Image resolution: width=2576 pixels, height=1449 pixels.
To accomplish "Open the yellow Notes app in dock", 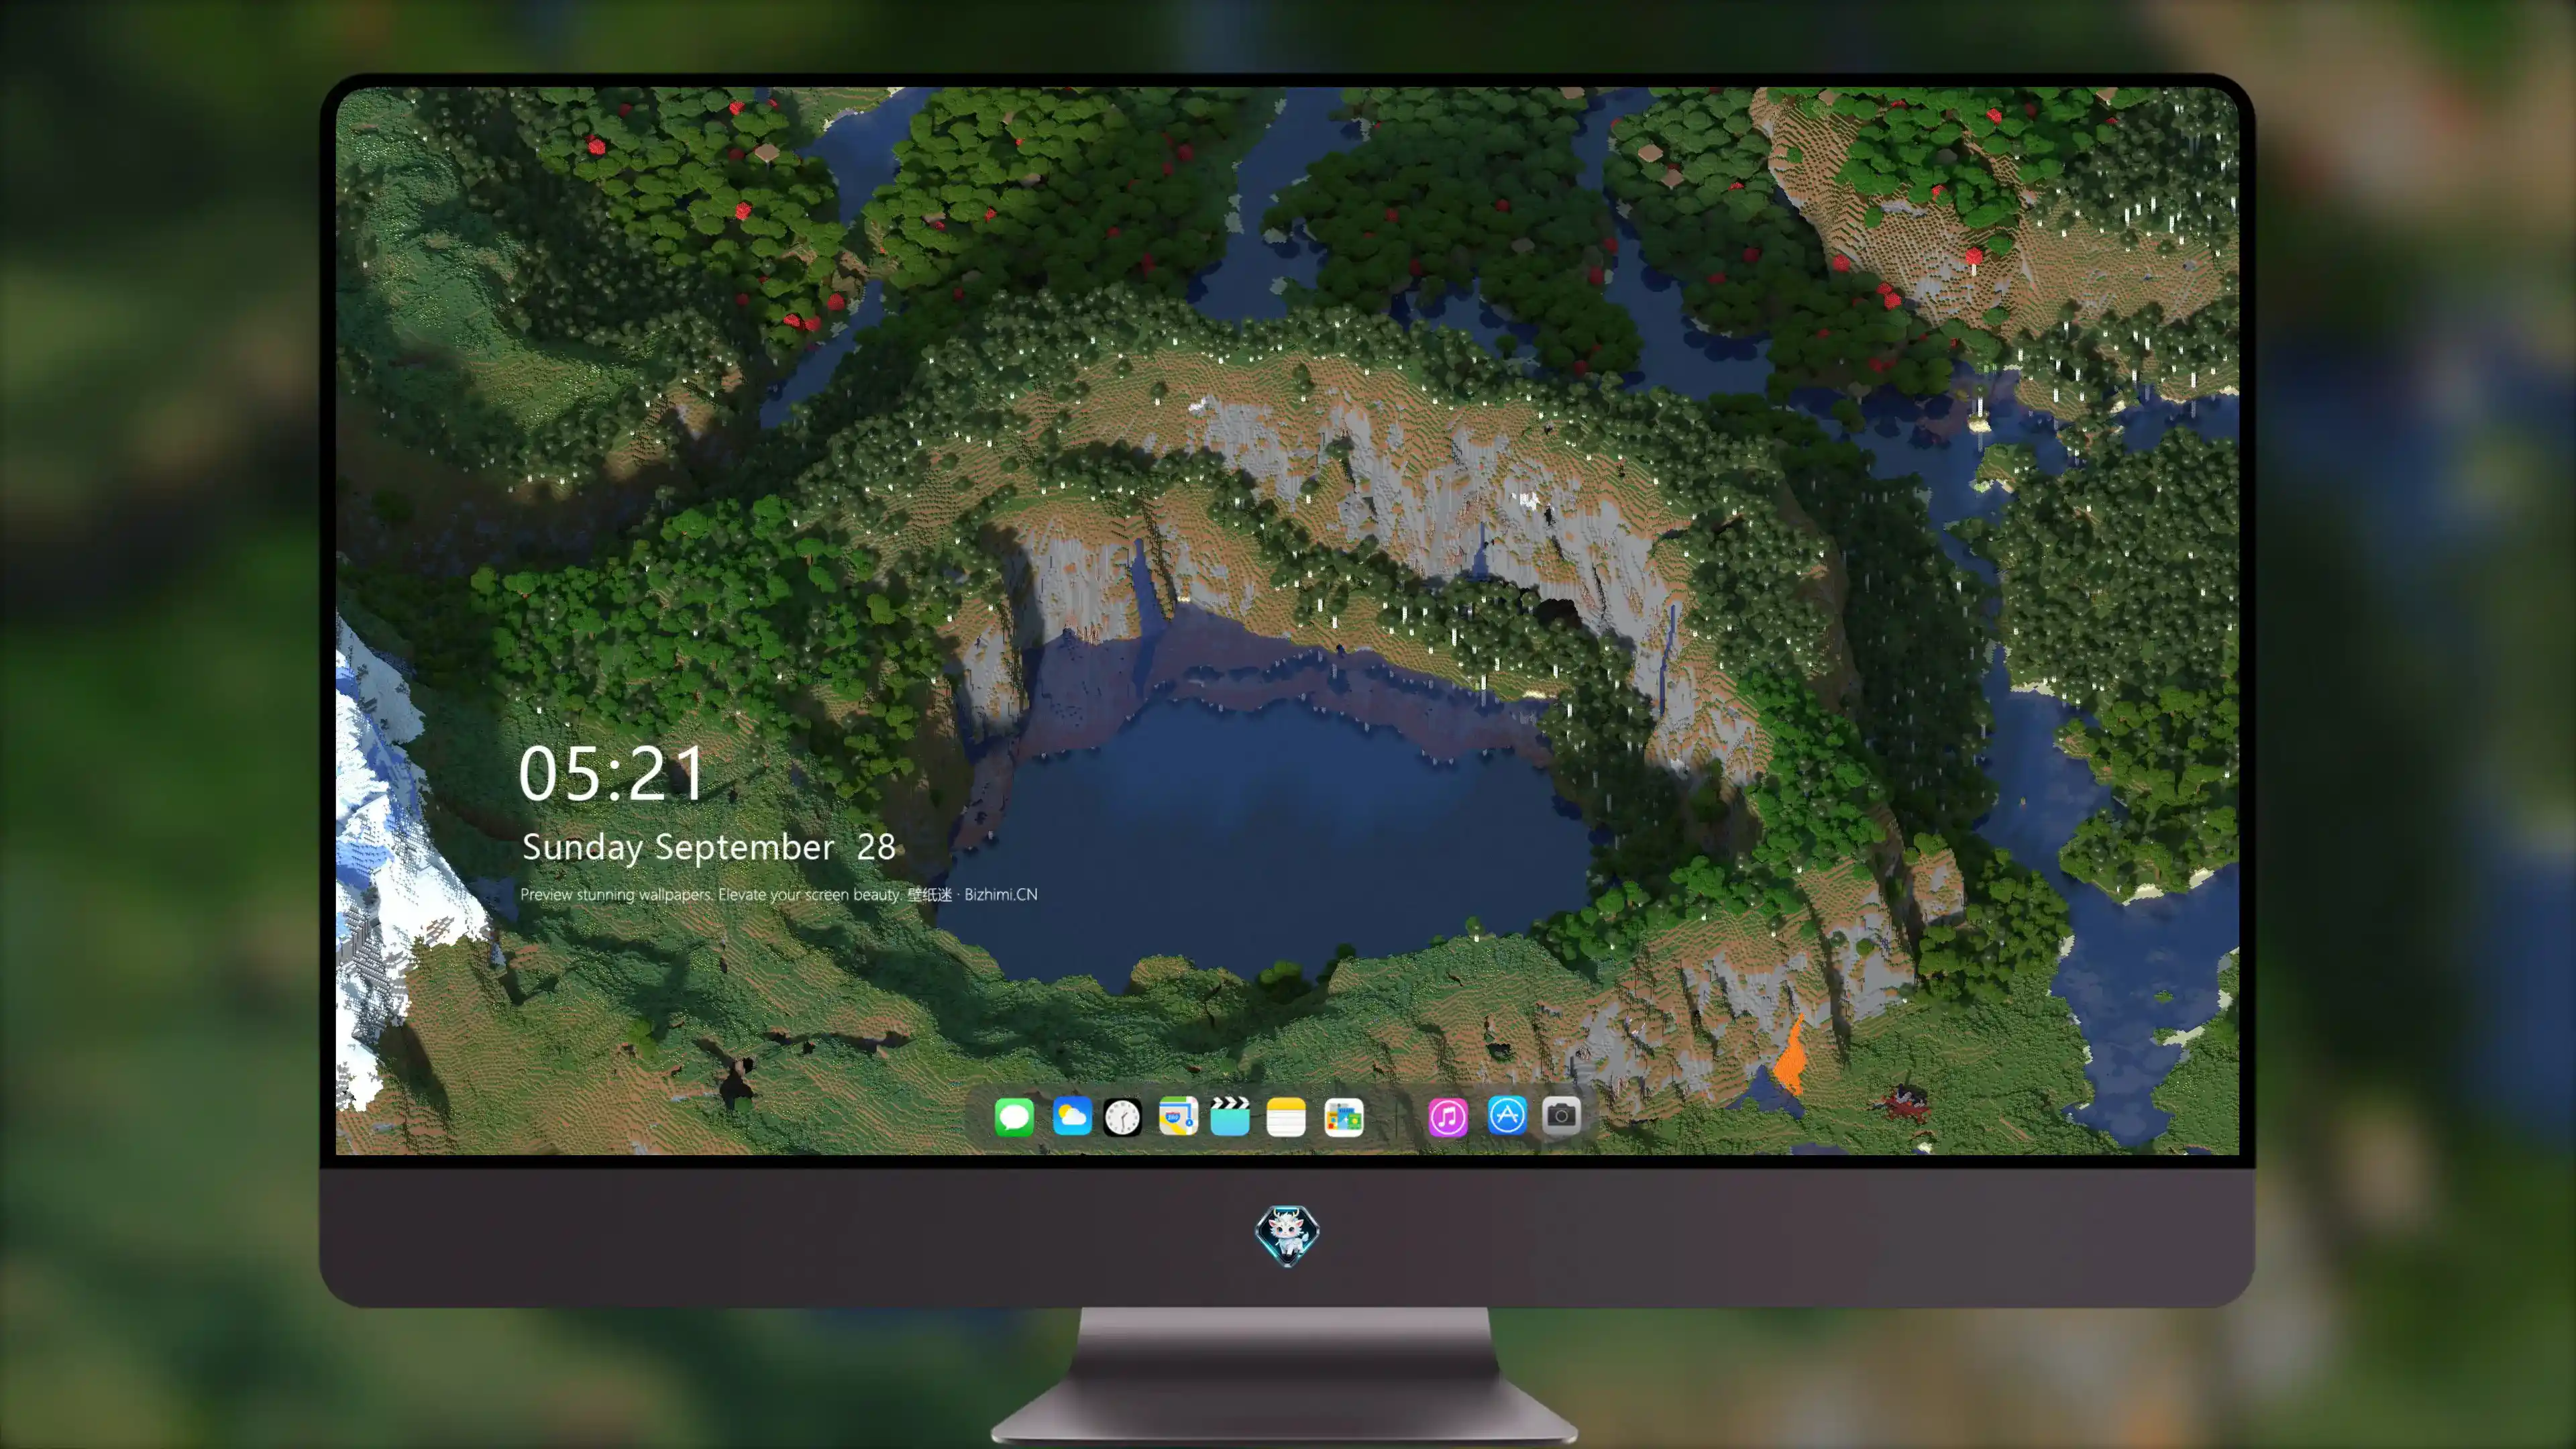I will [1286, 1116].
